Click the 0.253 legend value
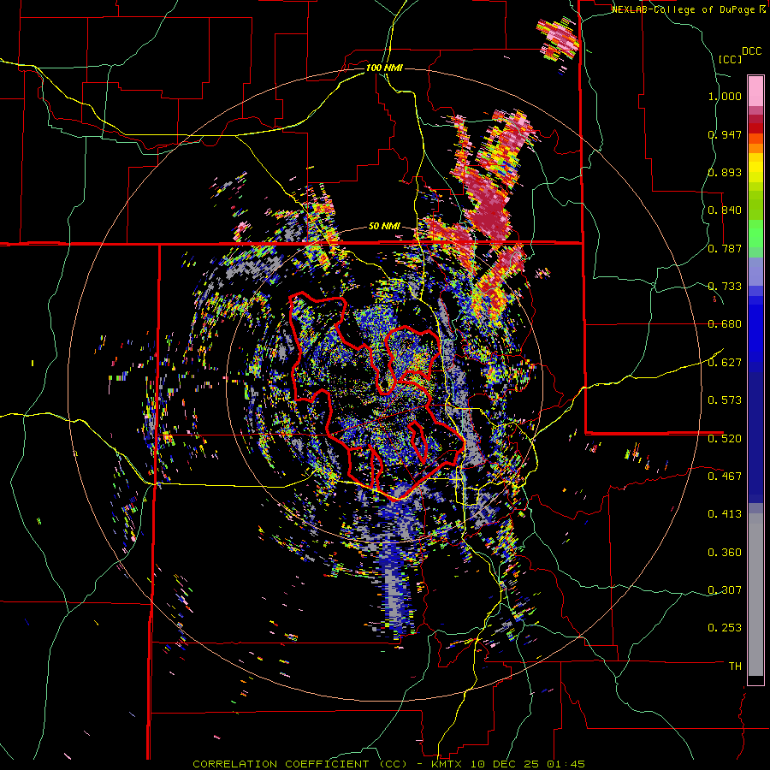 pyautogui.click(x=725, y=628)
